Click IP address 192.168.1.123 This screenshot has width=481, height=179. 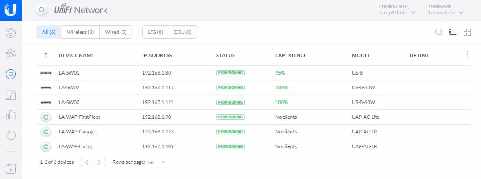click(158, 132)
